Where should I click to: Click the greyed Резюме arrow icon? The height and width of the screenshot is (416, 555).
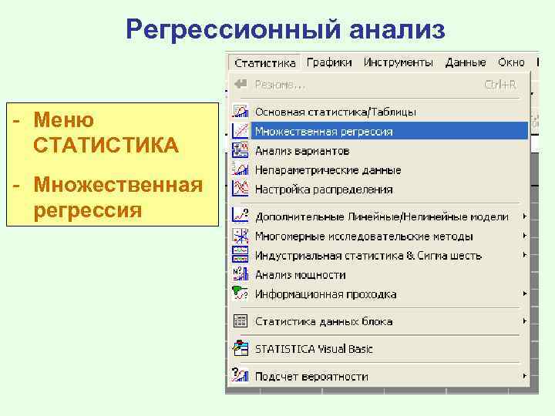tap(240, 84)
